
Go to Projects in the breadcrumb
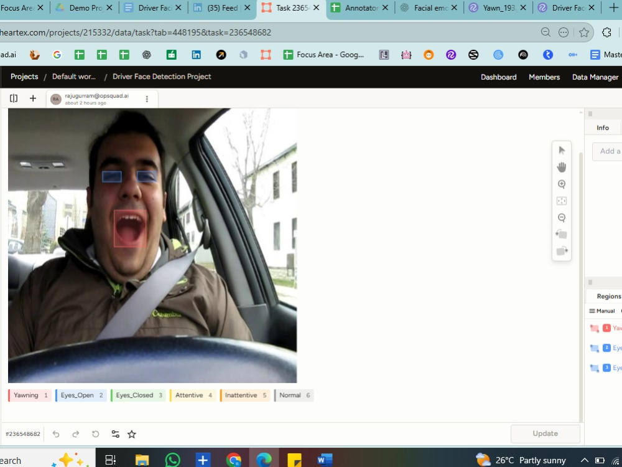coord(24,77)
